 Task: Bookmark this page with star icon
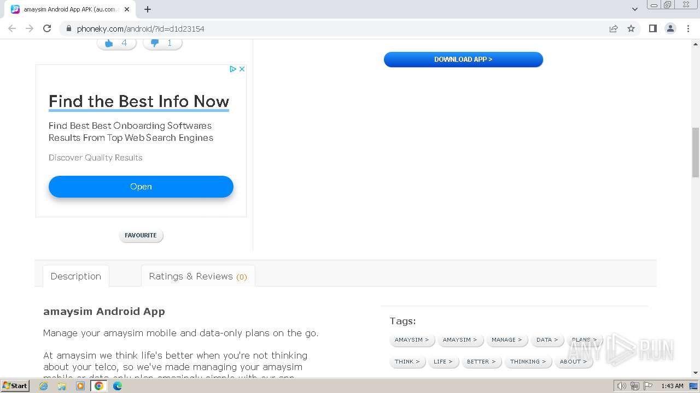coord(631,28)
